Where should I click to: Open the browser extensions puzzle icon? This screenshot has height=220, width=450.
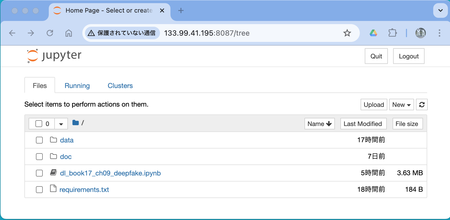tap(392, 33)
